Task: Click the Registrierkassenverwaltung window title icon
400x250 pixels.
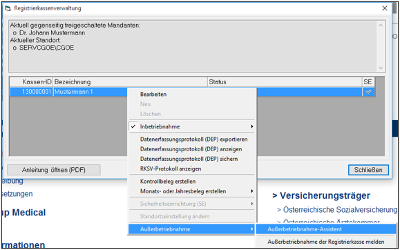Action: click(8, 8)
